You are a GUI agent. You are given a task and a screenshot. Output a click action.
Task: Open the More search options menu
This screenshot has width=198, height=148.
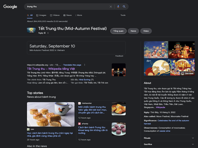coord(79,15)
